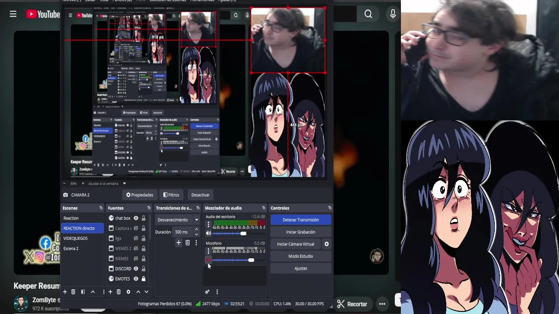
Task: Undock the Escenas panel
Action: click(101, 208)
